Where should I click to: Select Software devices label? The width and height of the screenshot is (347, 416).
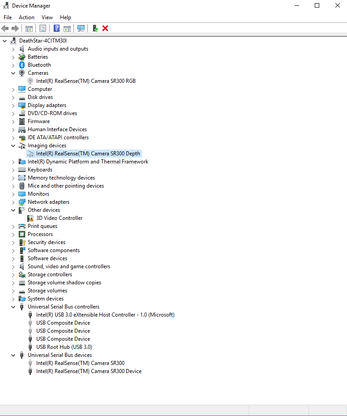tap(47, 258)
